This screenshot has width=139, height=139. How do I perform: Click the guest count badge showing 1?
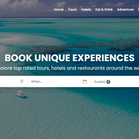tap(108, 82)
